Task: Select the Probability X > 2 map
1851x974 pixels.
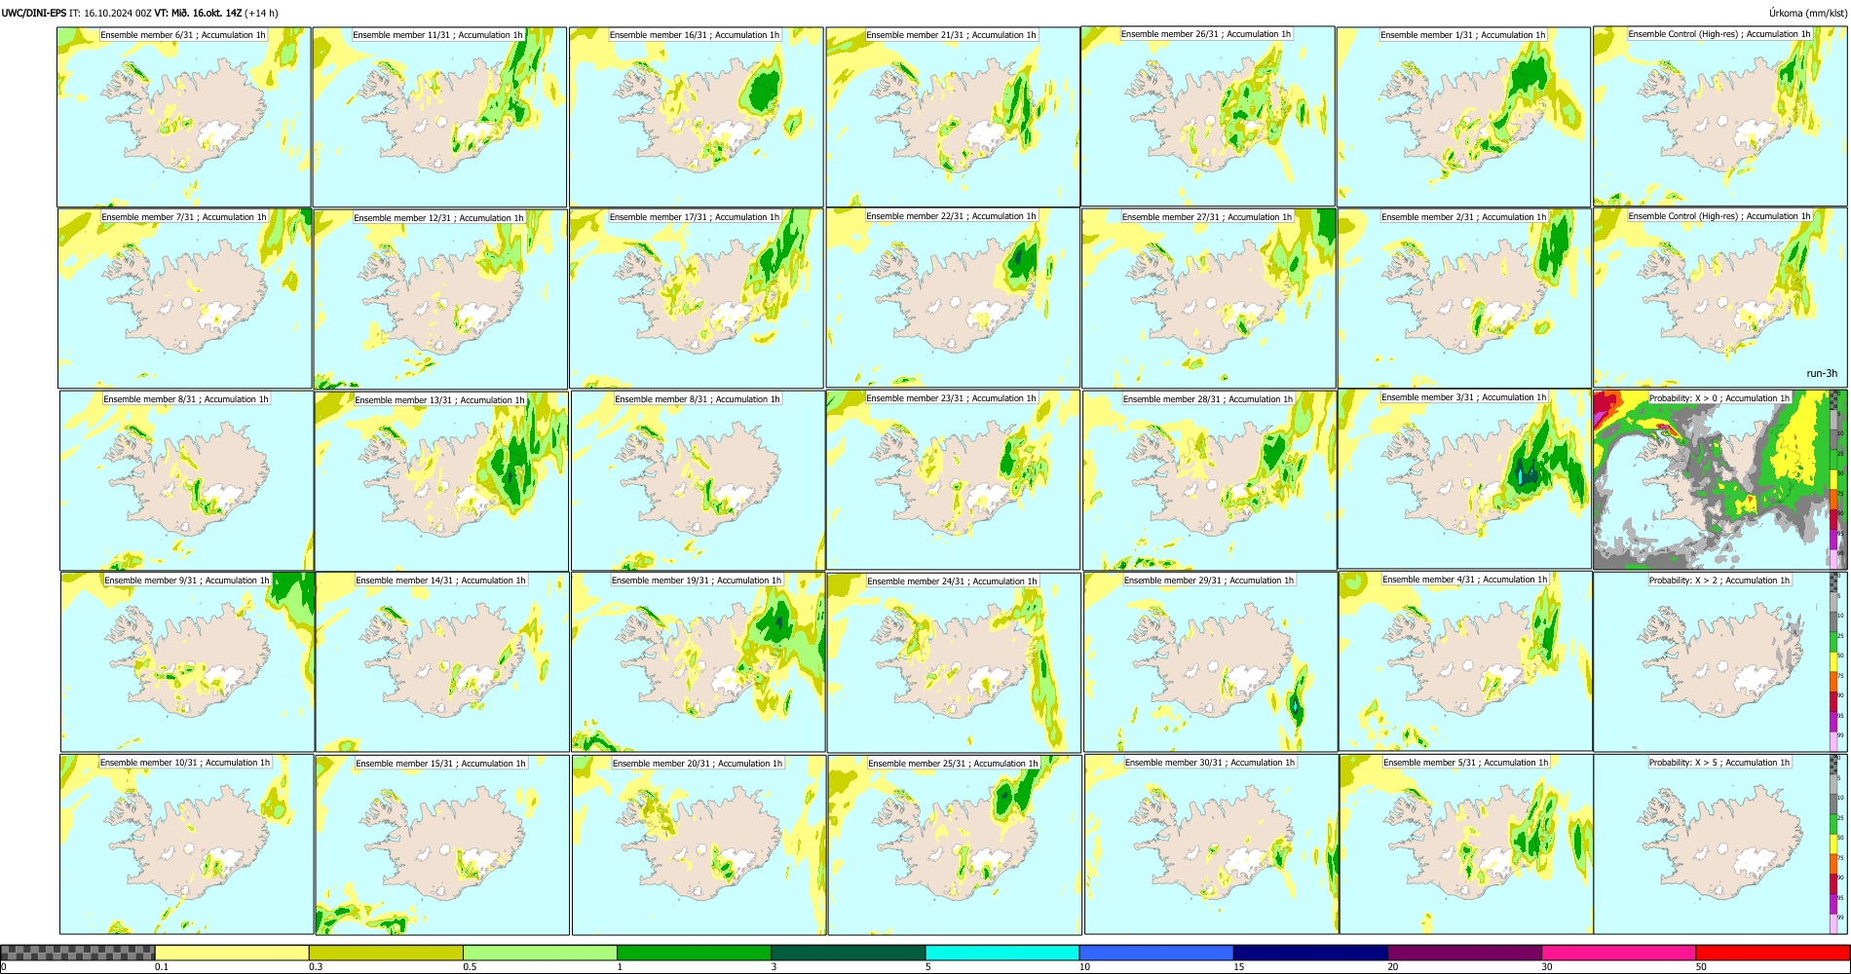Action: [1719, 661]
